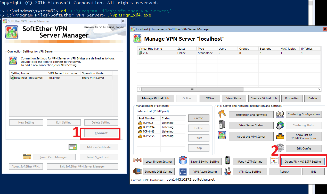327x194 pixels.
Task: Click the smartphone icon next to IPsec / L2TP
Action: tap(227, 161)
